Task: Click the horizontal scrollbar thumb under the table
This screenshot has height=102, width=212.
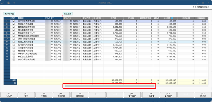Action: click(110, 86)
